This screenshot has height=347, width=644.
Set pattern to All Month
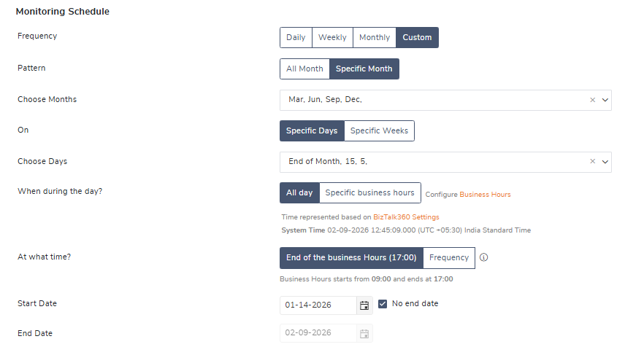coord(304,69)
